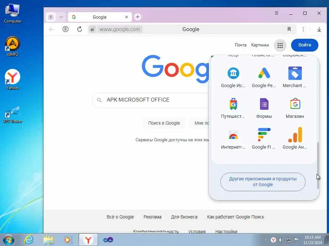329x246 pixels.
Task: Open the Почта link
Action: point(240,45)
